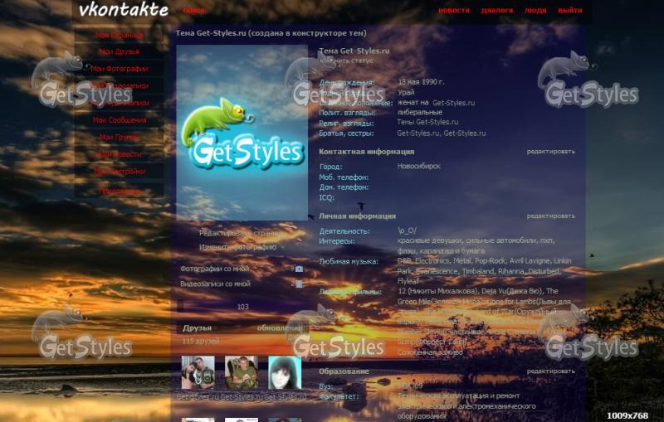Open Мои Настройки in the sidebar
This screenshot has width=664, height=422.
120,172
